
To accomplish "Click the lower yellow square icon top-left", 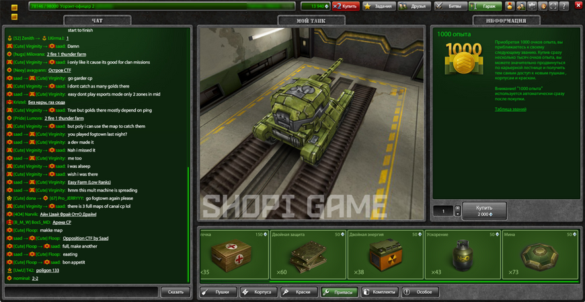I will pyautogui.click(x=15, y=16).
